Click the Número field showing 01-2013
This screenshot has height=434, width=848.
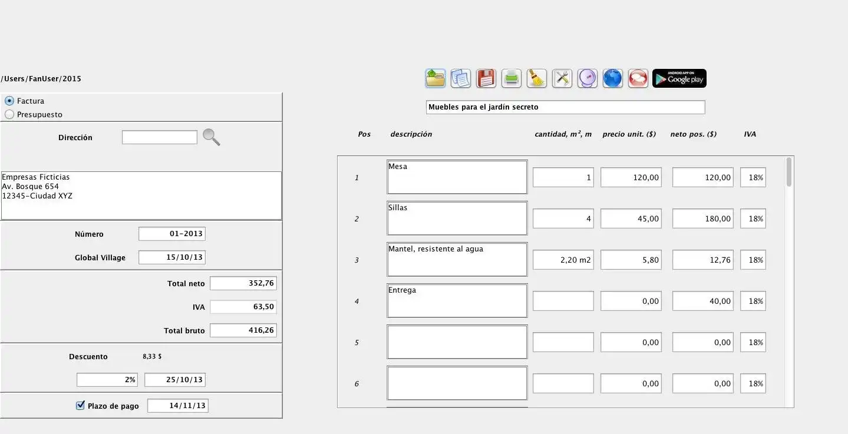172,234
